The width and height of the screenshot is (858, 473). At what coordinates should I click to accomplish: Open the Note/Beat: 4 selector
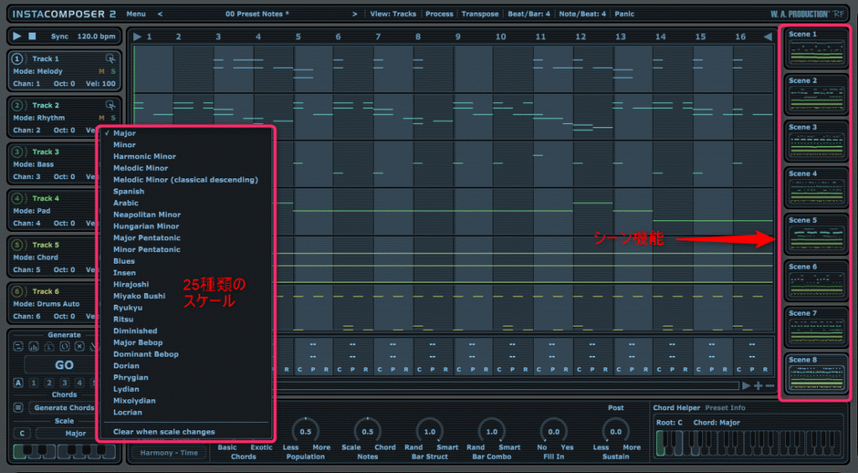click(582, 13)
